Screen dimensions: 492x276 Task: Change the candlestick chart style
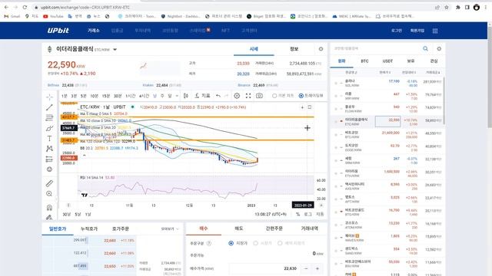pos(186,96)
